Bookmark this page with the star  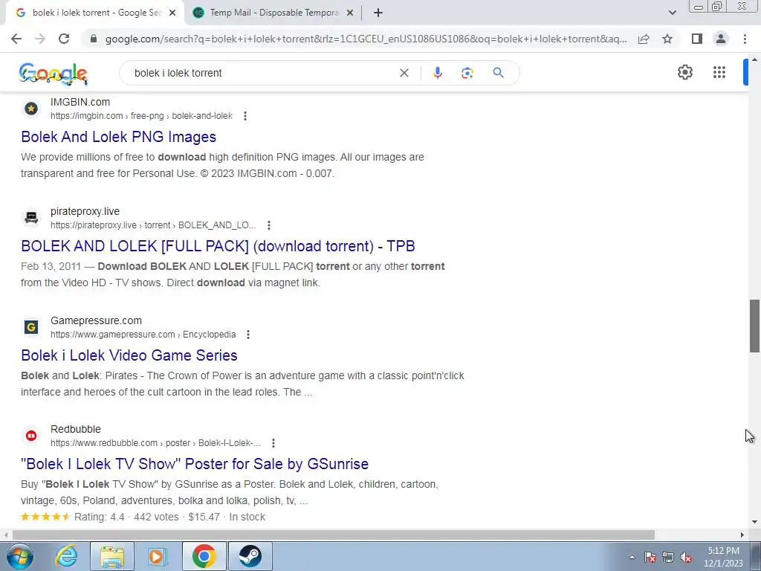(x=667, y=39)
